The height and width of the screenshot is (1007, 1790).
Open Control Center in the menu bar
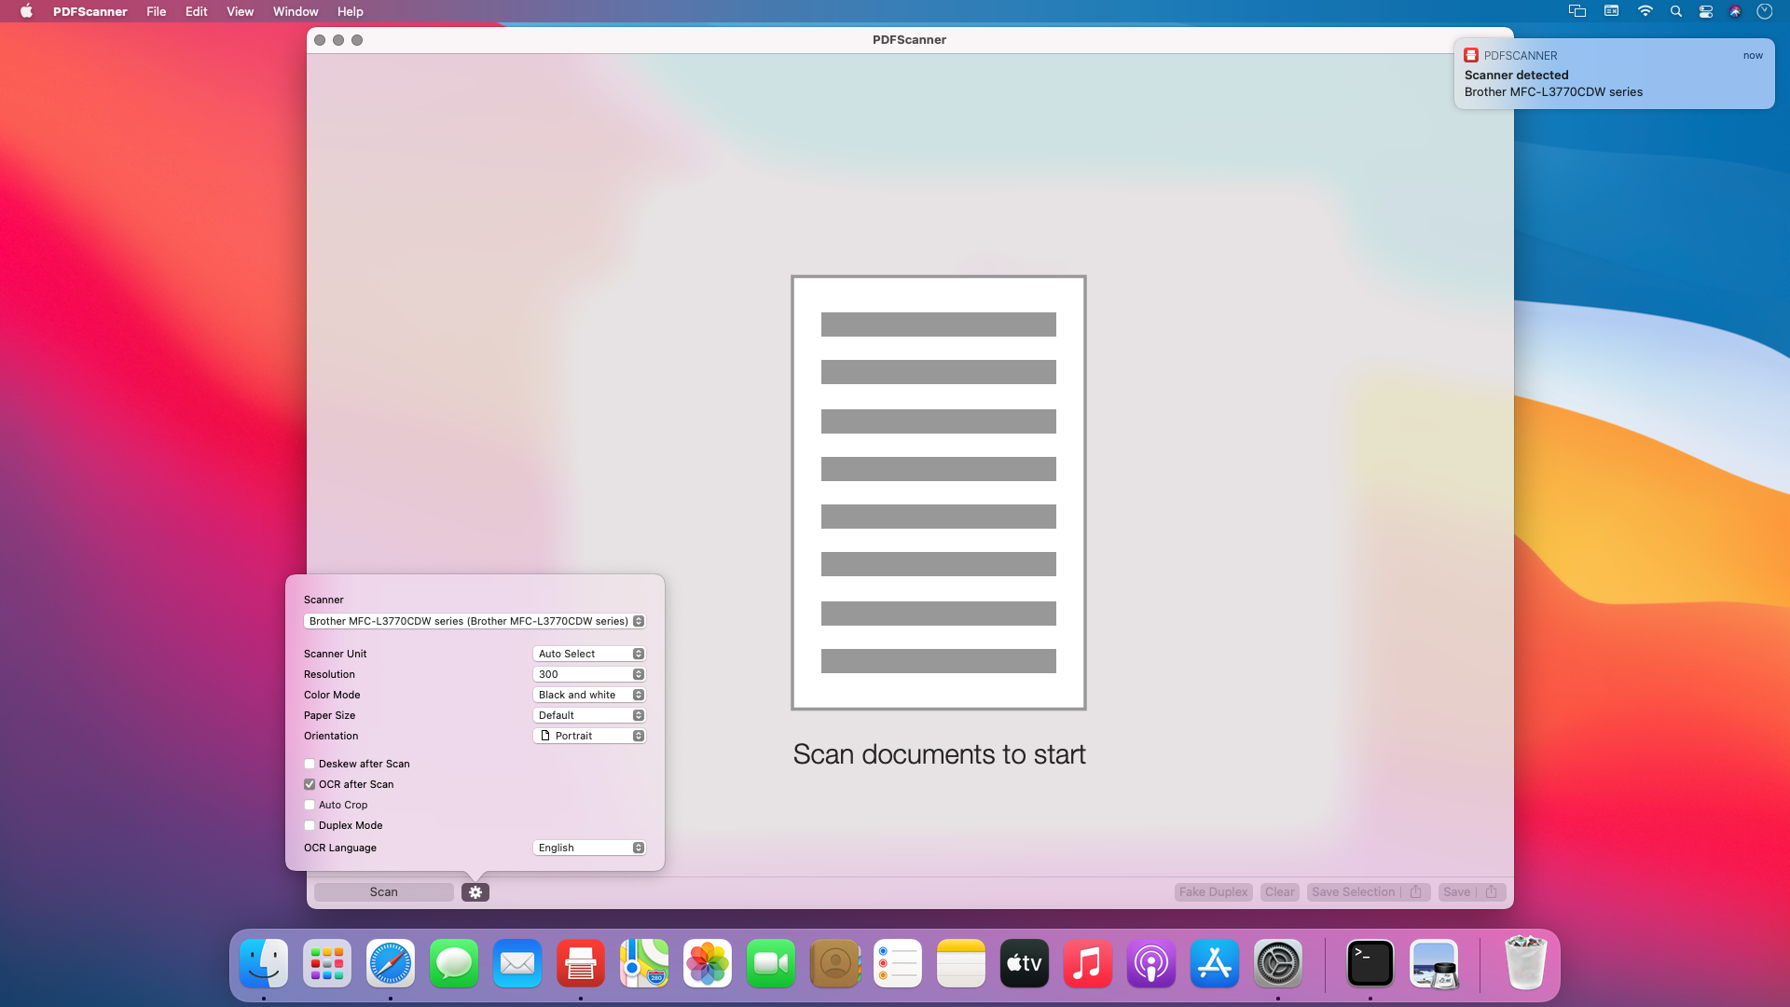[1706, 11]
